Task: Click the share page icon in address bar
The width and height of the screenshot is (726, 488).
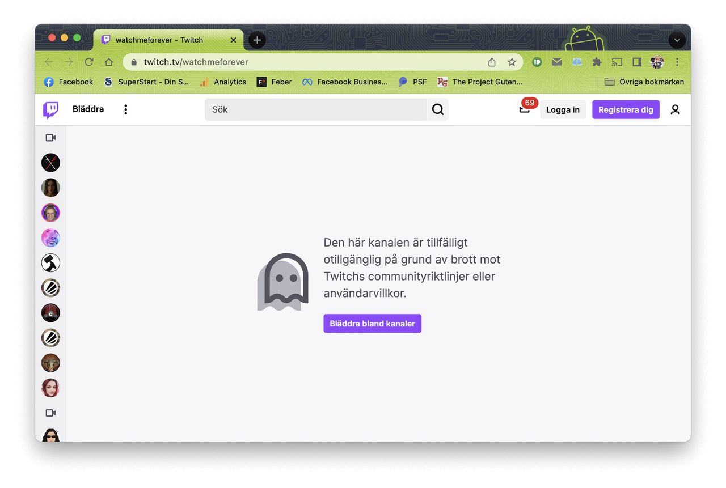Action: point(492,62)
